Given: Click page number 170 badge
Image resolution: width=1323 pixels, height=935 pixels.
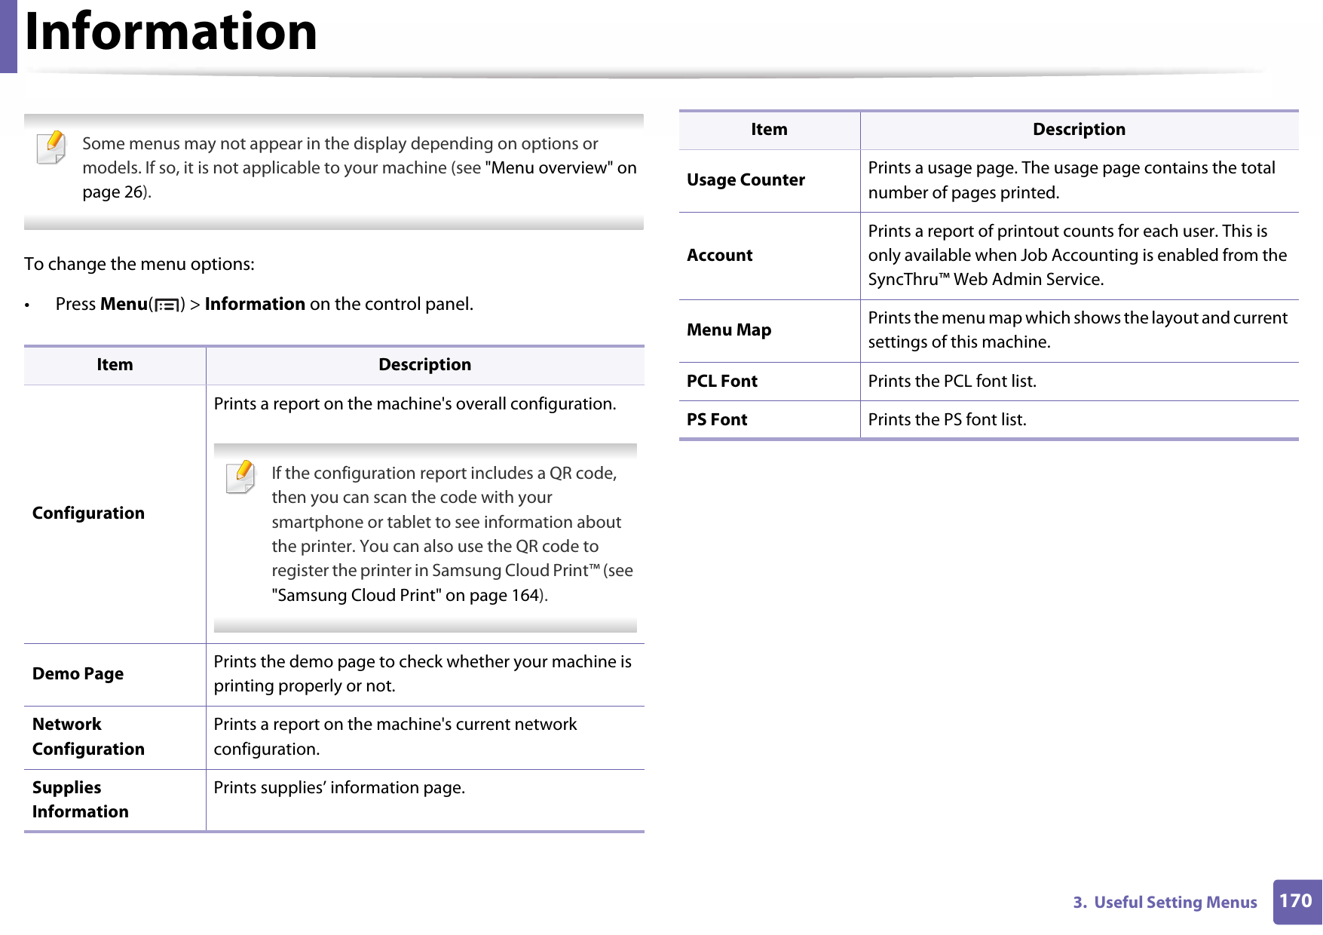Looking at the screenshot, I should pyautogui.click(x=1295, y=901).
